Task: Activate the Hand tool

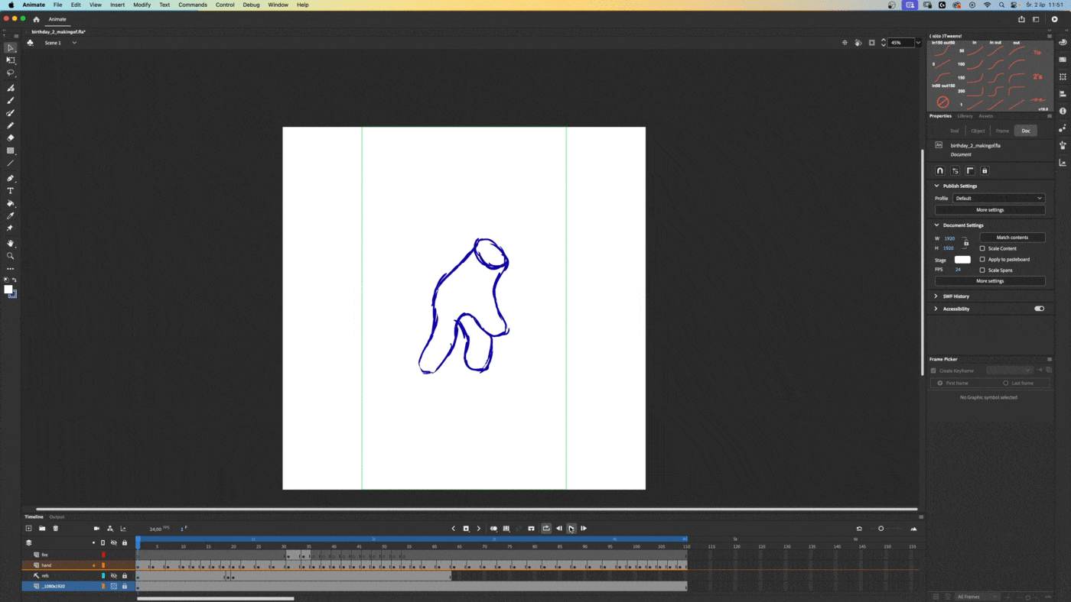Action: pos(11,244)
